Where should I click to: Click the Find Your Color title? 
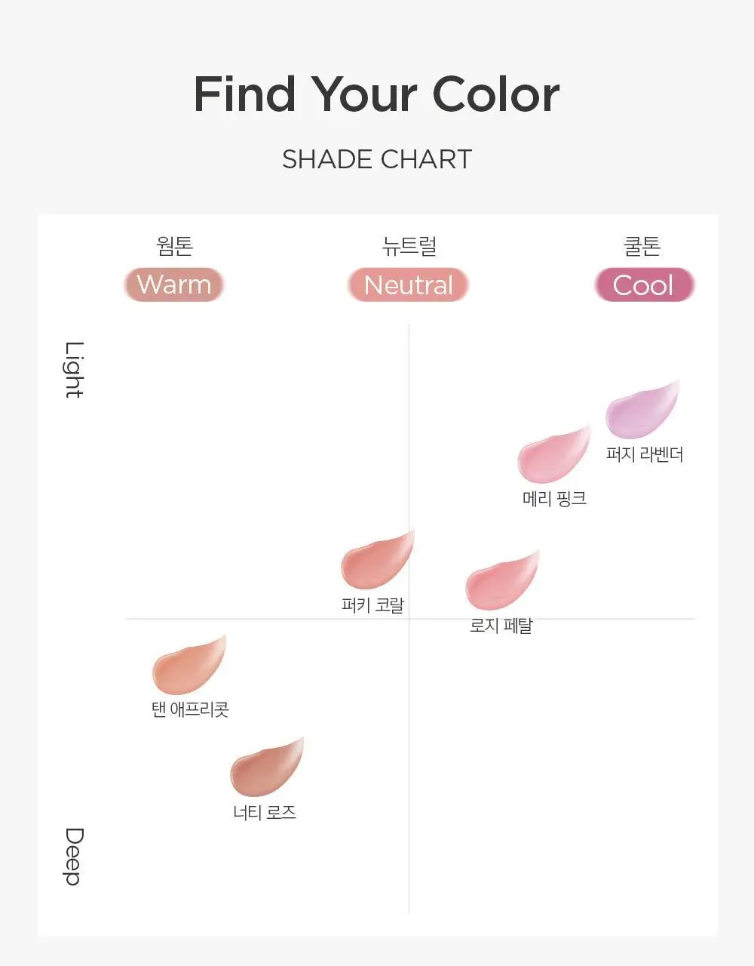[x=376, y=94]
